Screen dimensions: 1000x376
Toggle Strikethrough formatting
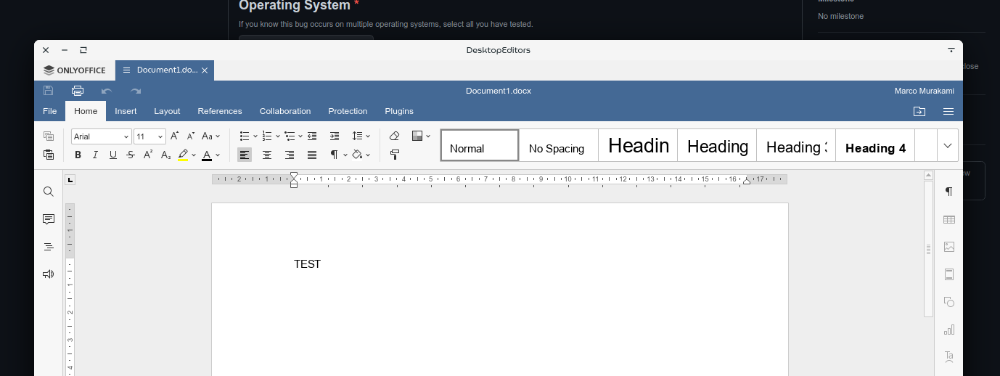pyautogui.click(x=131, y=155)
